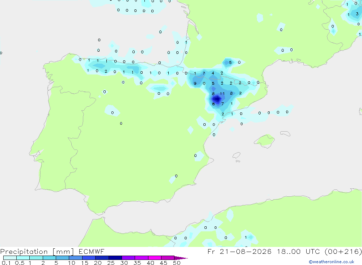Pick the 20–25 mm dark blue swatch
362x265 pixels.
click(x=102, y=258)
